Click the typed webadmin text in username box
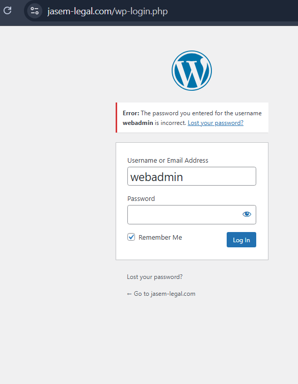Image resolution: width=298 pixels, height=384 pixels. pos(156,177)
